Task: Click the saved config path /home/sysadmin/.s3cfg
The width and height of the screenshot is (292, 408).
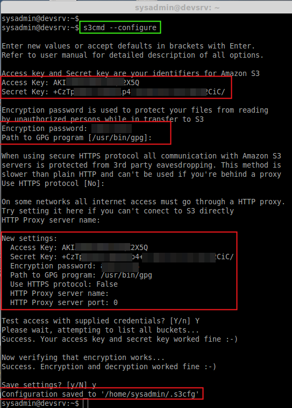Action: (151, 394)
